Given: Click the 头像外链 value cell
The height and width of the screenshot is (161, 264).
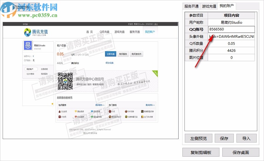Looking at the screenshot, I should click(231, 36).
